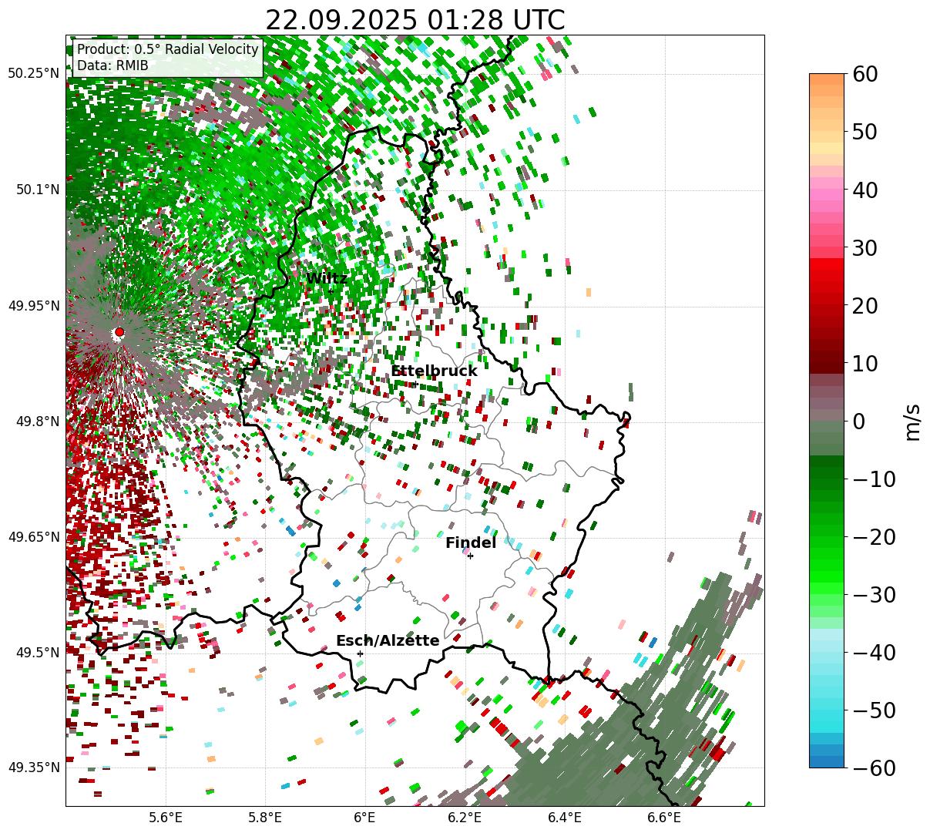
Task: Click the m/s colorbar unit label
Action: [x=913, y=421]
